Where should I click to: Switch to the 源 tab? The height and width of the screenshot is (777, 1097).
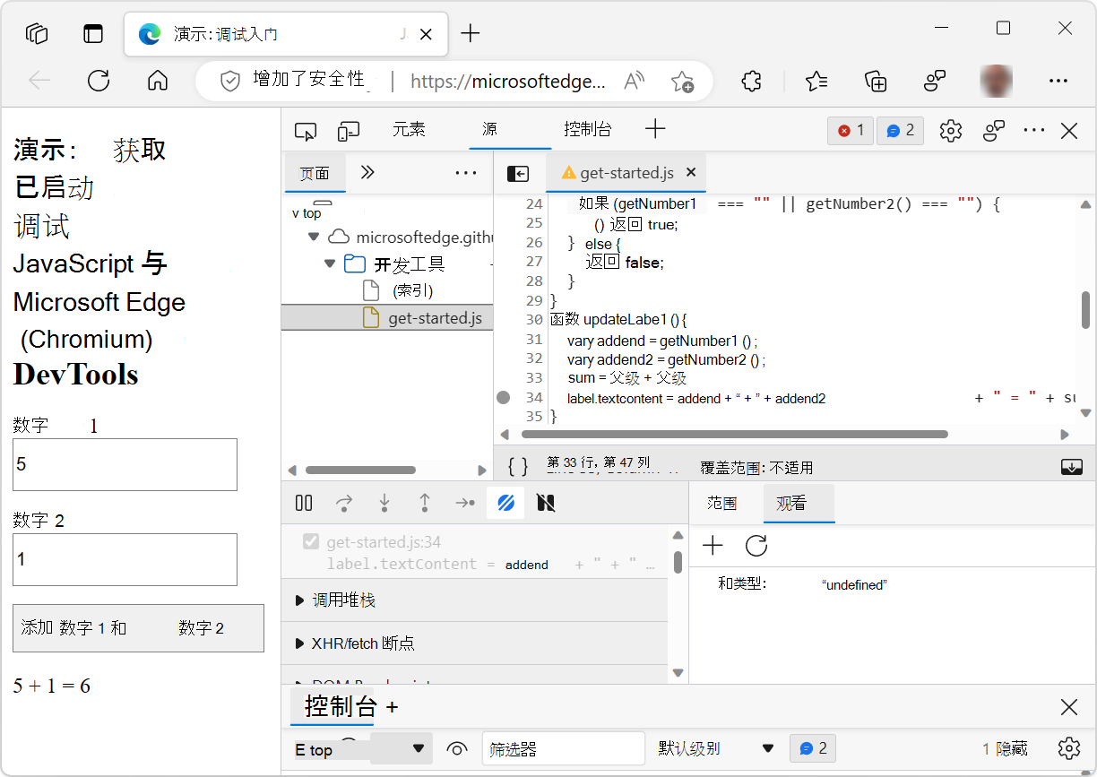[x=490, y=129]
